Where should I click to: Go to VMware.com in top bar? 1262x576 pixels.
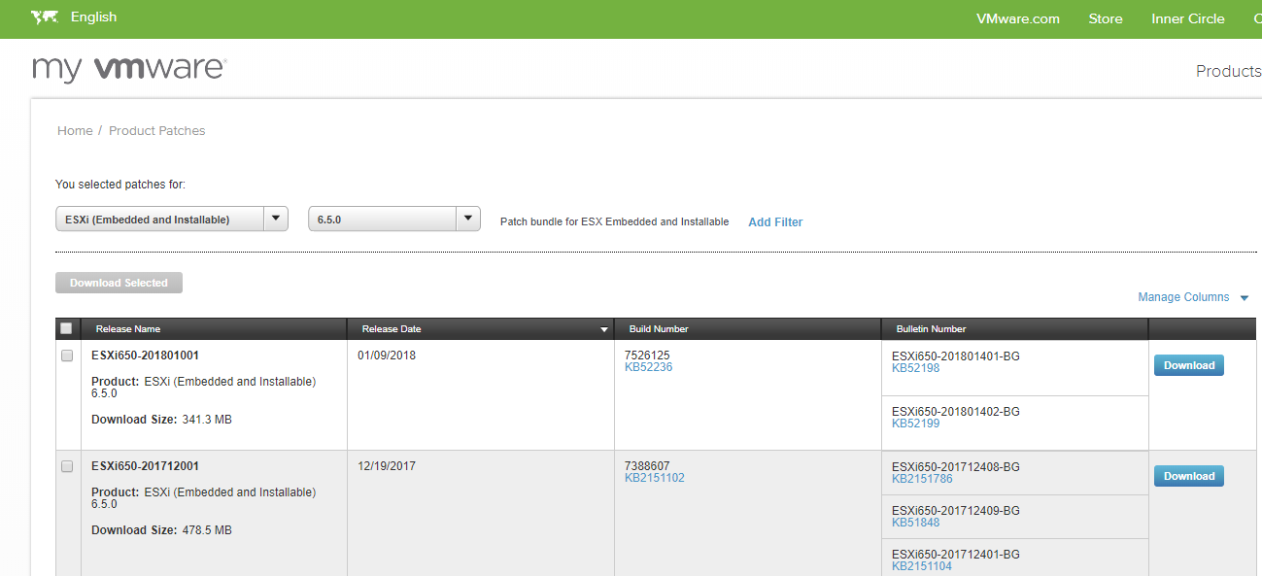1018,18
